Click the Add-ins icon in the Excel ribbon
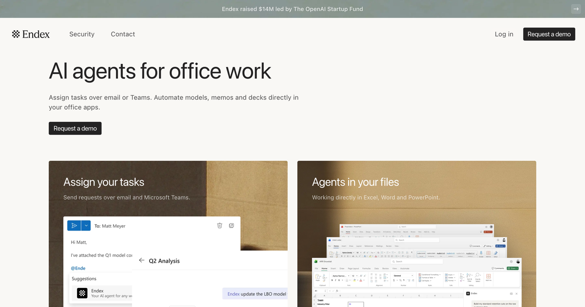Viewport: 585px width, 307px height. (x=488, y=277)
